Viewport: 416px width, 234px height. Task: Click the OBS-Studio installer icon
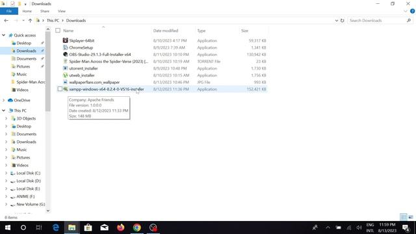pyautogui.click(x=65, y=55)
